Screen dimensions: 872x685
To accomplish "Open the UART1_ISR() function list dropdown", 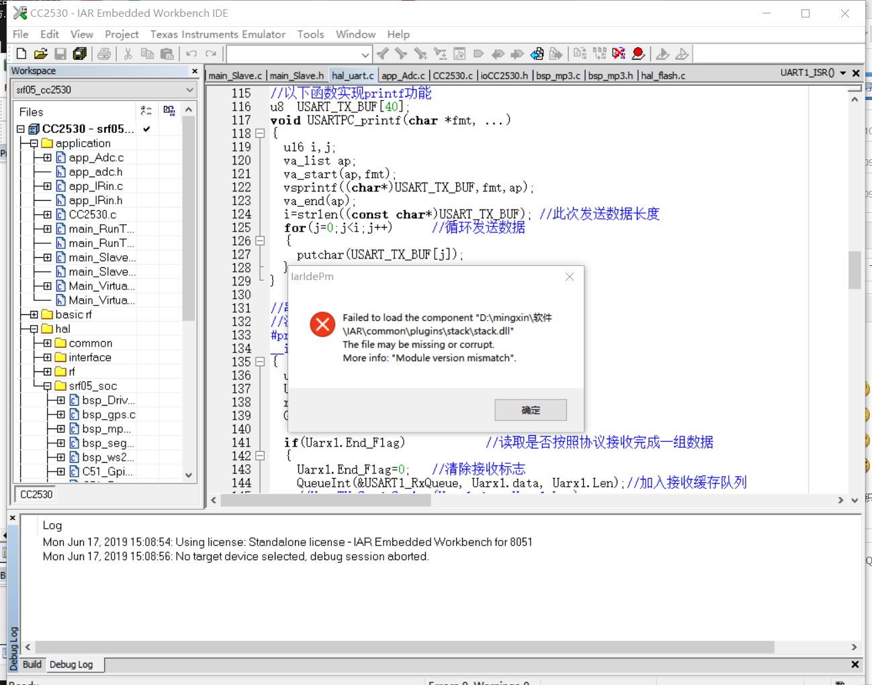I will pyautogui.click(x=842, y=73).
